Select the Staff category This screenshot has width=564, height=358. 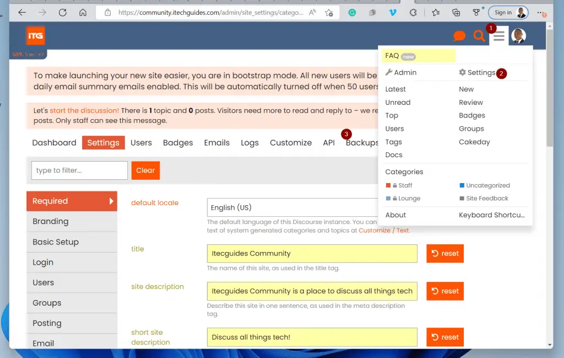pyautogui.click(x=399, y=185)
